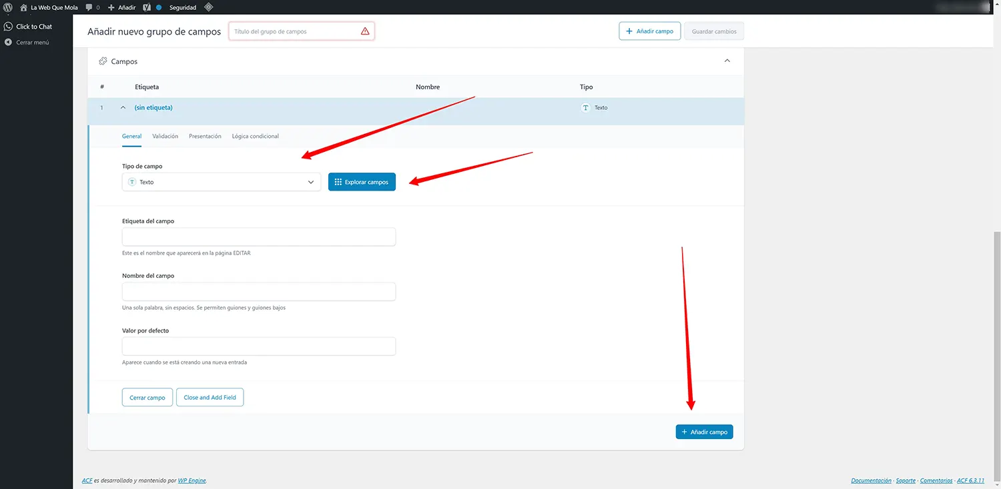This screenshot has height=489, width=1001.
Task: Click the Explorar campos button
Action: [x=362, y=182]
